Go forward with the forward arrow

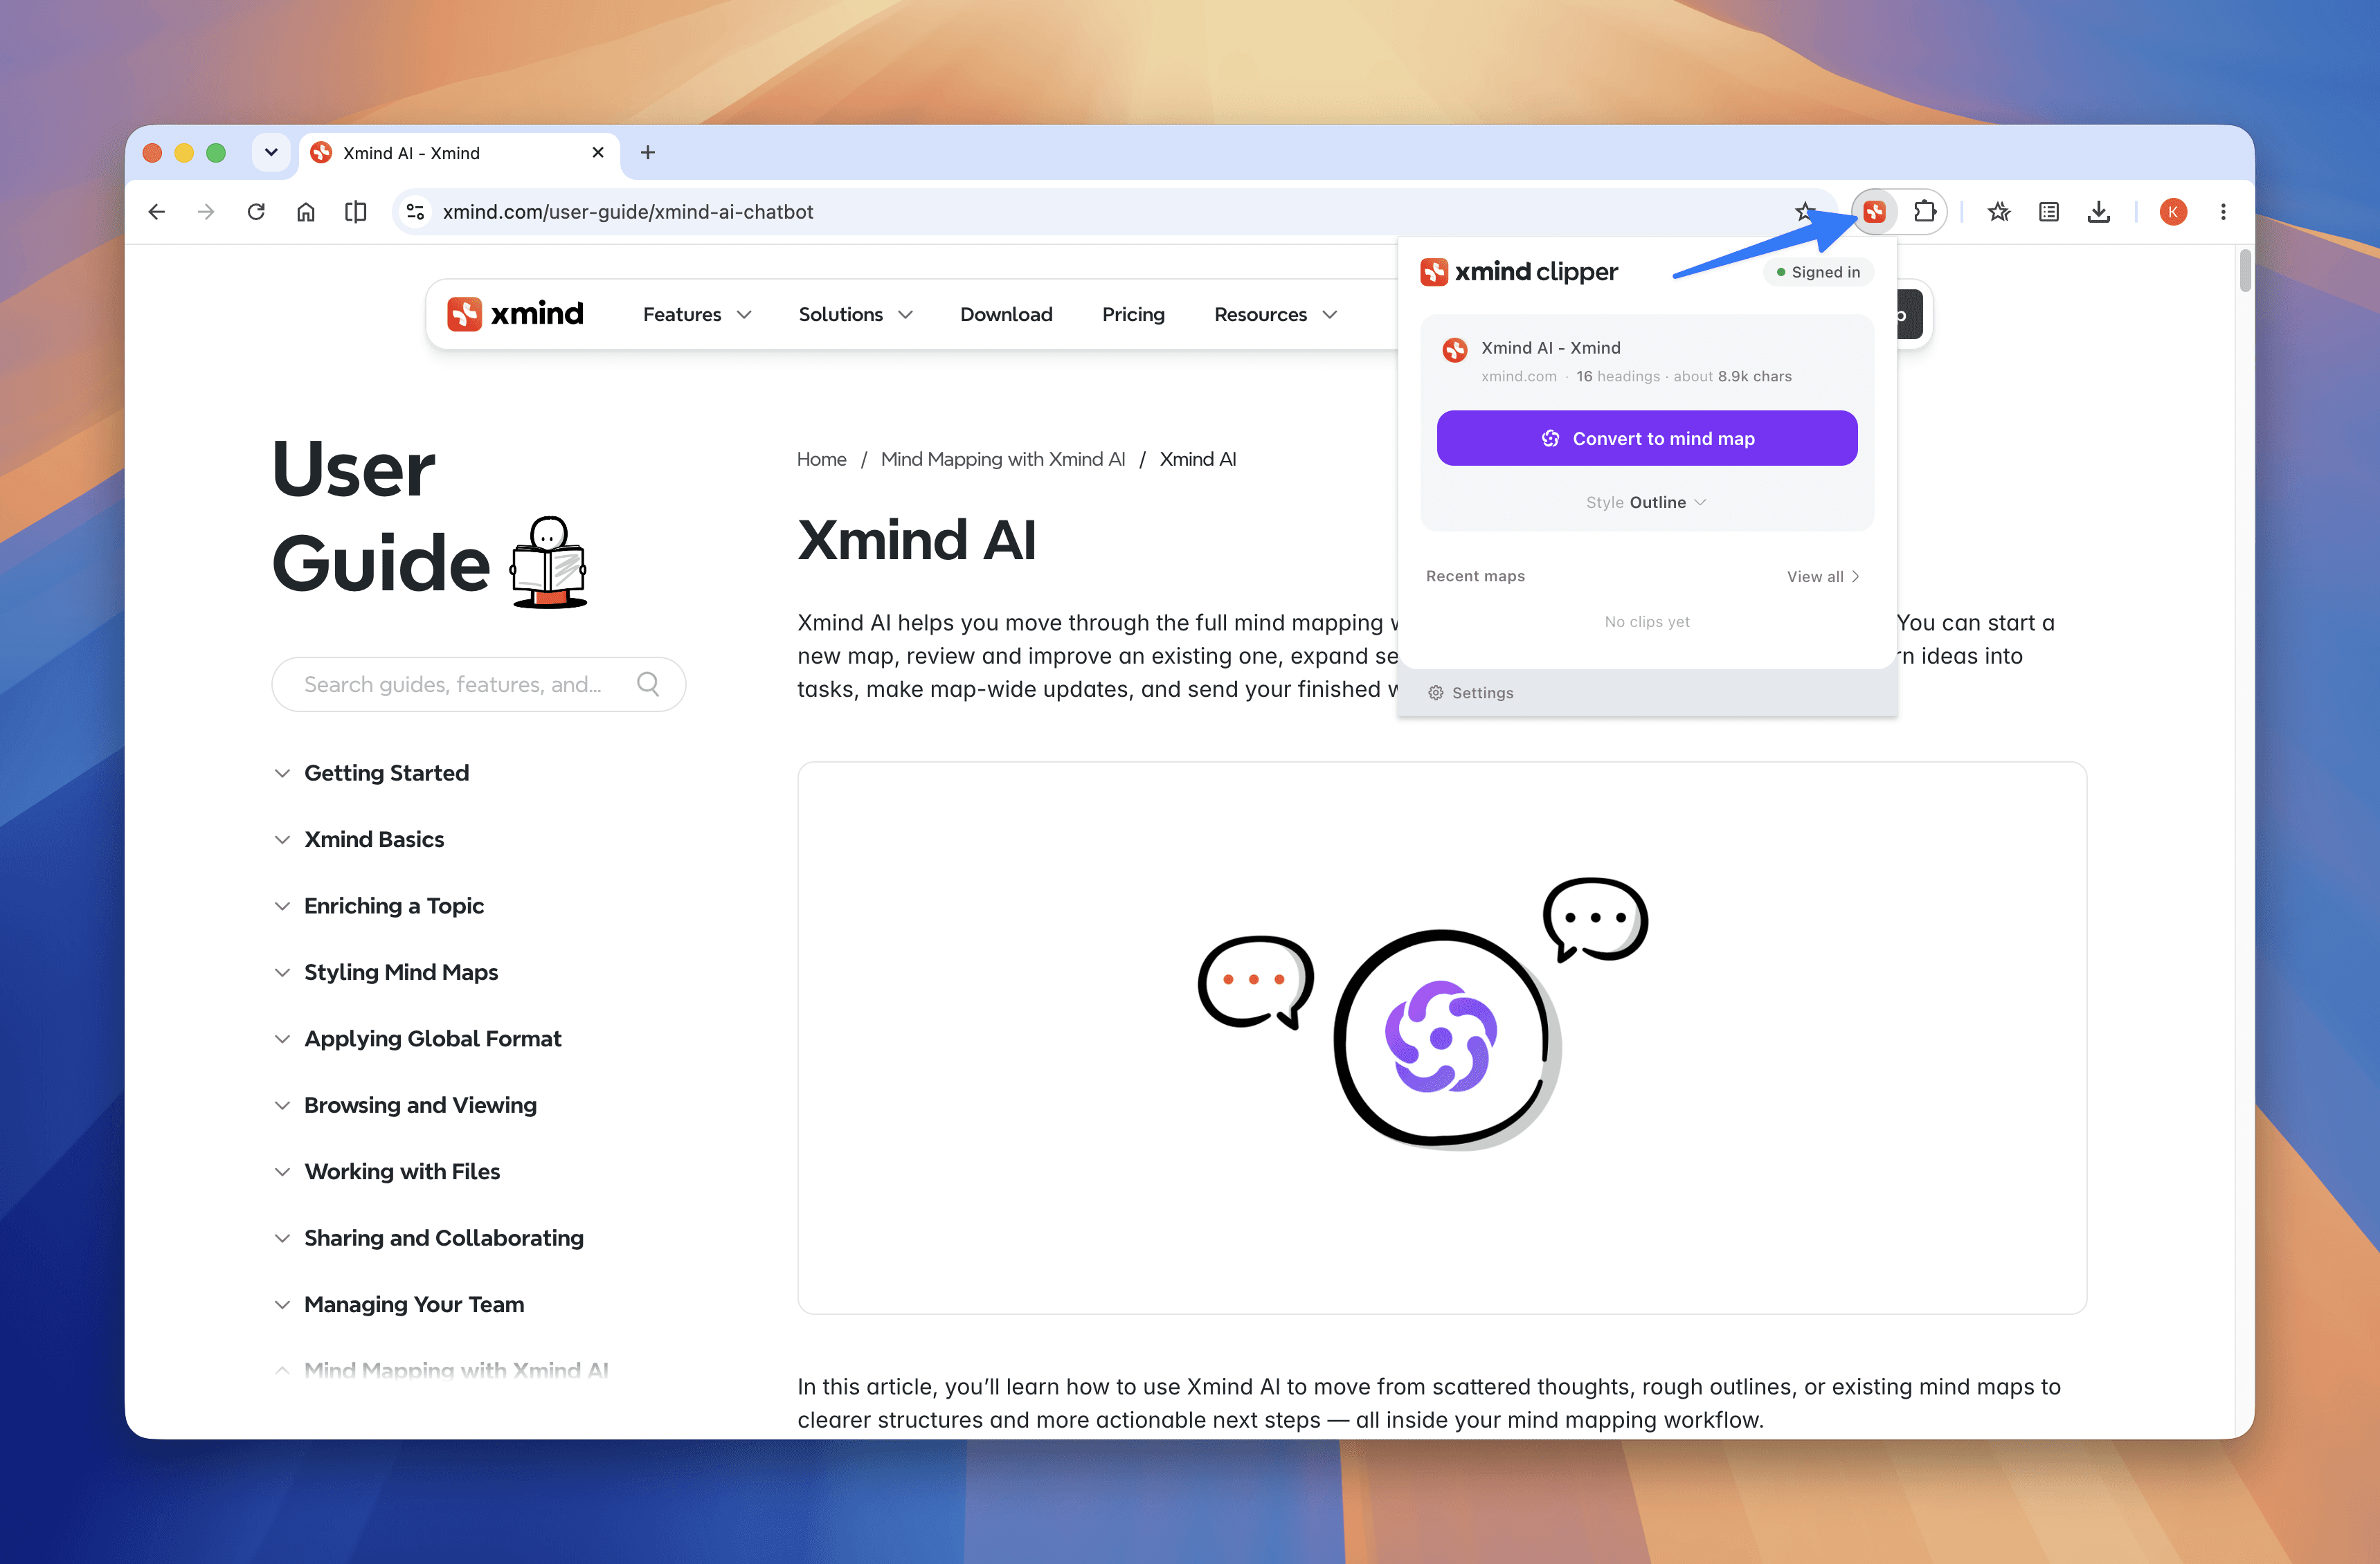[x=206, y=212]
